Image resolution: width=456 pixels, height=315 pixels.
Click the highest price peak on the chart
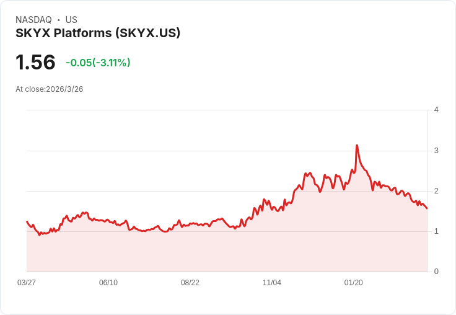[357, 145]
